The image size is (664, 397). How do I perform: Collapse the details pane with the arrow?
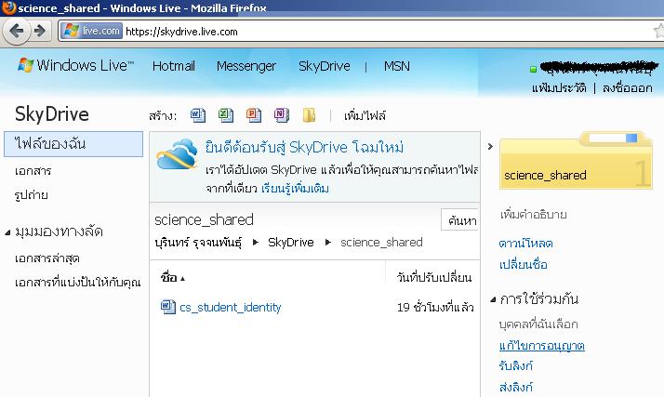[490, 147]
